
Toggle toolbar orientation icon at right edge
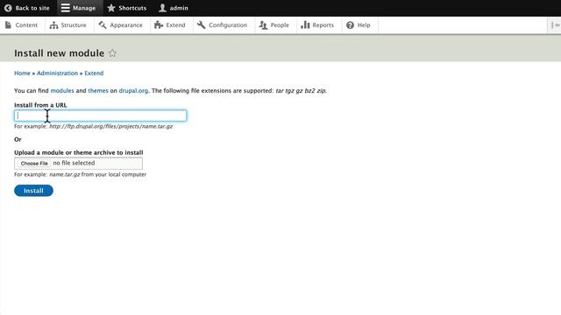coord(555,25)
